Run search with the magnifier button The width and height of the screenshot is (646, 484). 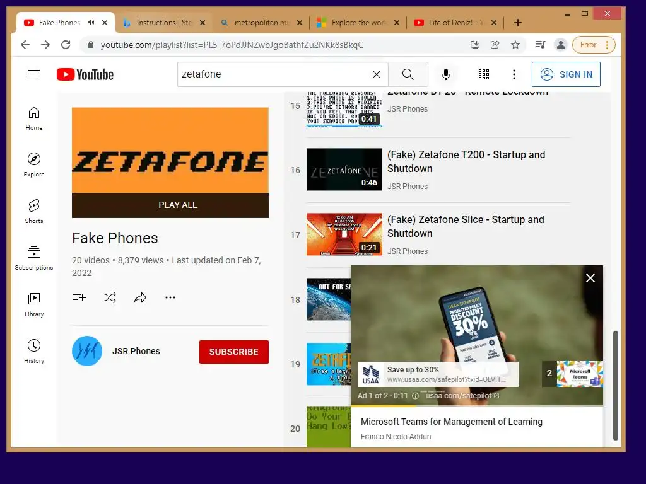(408, 74)
